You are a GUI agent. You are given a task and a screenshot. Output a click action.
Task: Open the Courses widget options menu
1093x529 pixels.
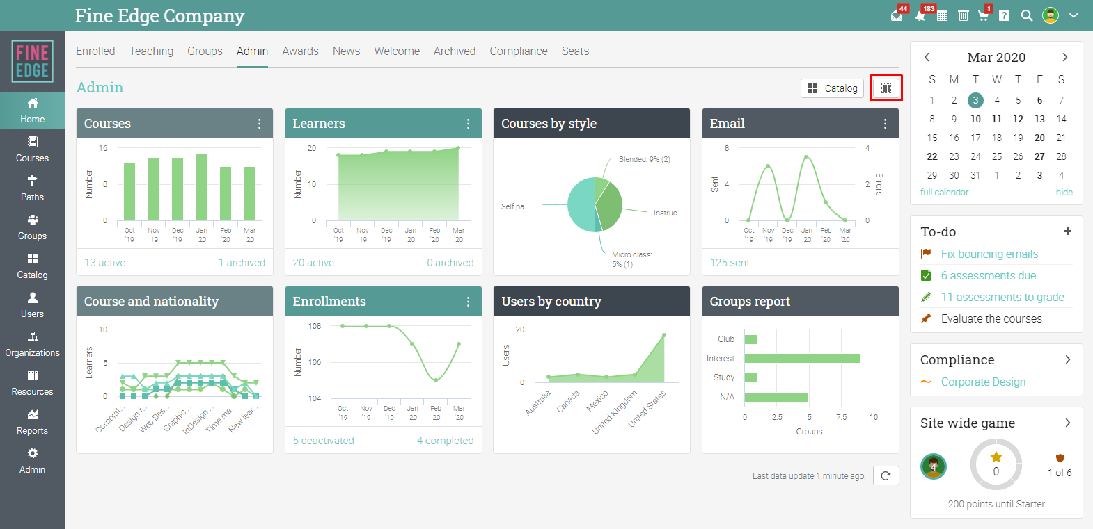[x=260, y=124]
